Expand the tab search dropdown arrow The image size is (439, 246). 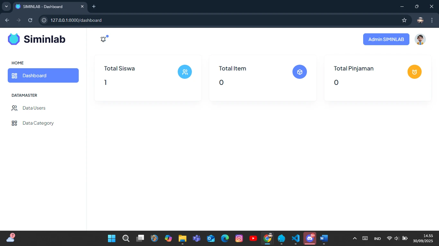click(6, 6)
